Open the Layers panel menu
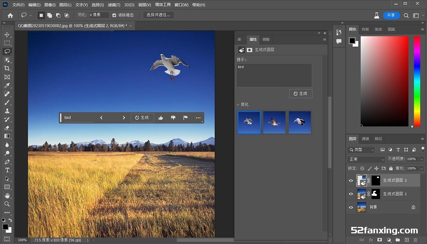The image size is (427, 244). point(423,139)
